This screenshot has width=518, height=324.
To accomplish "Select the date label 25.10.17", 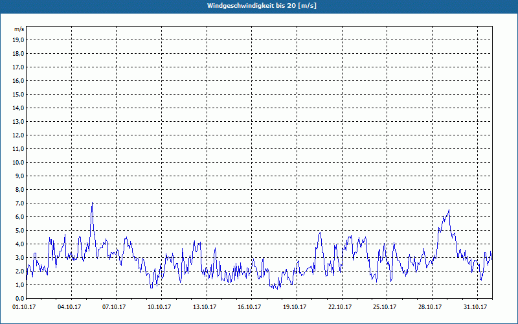I will (x=385, y=307).
